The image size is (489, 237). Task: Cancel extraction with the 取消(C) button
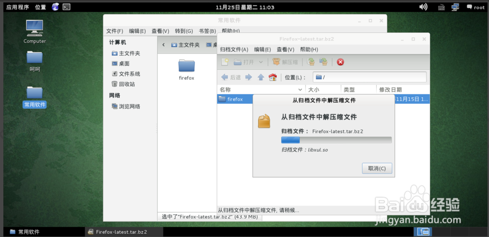(x=377, y=168)
